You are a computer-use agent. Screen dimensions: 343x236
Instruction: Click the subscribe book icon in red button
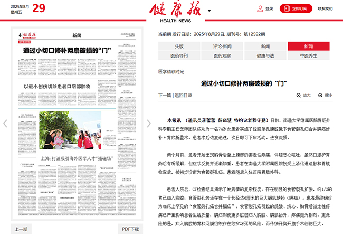click(287, 8)
